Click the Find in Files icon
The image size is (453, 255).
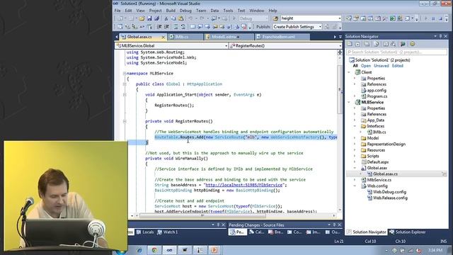click(x=275, y=18)
